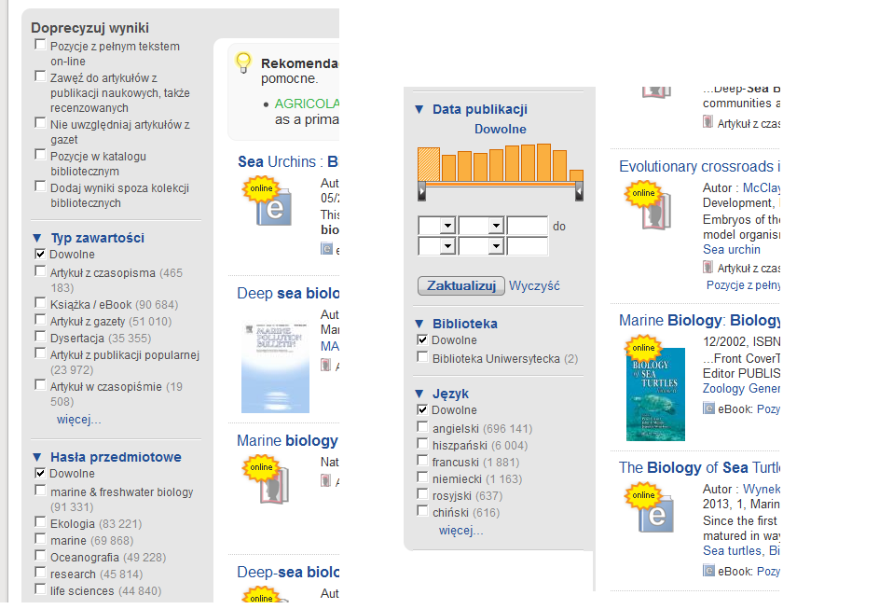
Task: Collapse the 'Data publikacji' section triangle
Action: tap(419, 109)
